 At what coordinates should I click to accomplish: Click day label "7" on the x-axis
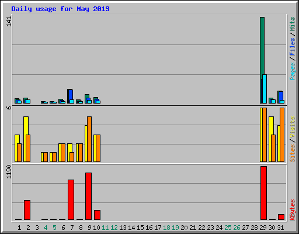pos(72,228)
